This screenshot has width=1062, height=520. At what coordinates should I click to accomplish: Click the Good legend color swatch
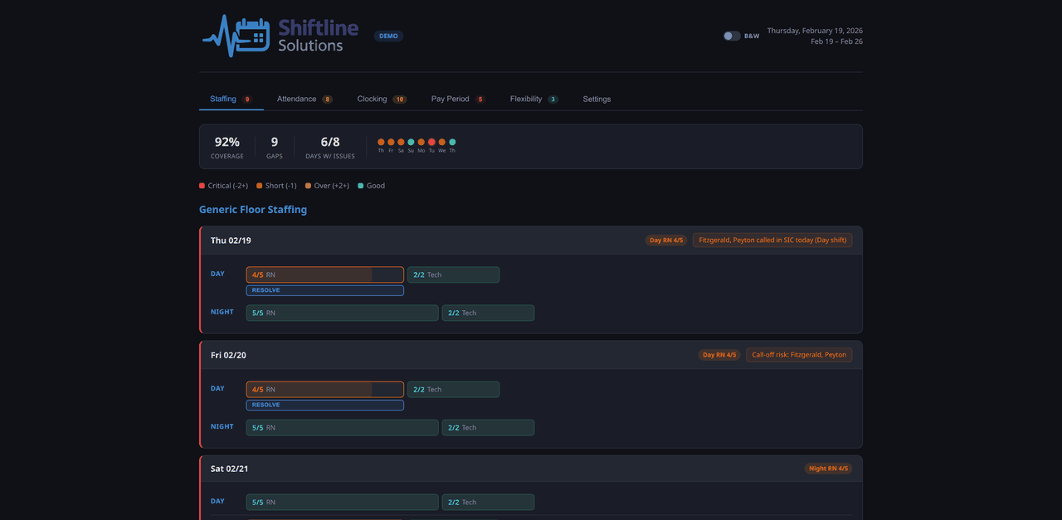coord(360,186)
